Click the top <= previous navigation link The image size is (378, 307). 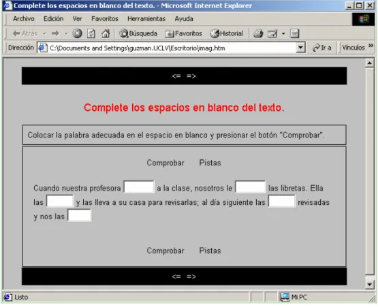[x=176, y=76]
